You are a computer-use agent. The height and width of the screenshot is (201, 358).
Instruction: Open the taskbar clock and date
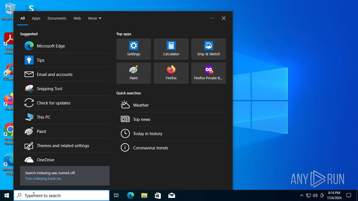[x=334, y=195]
